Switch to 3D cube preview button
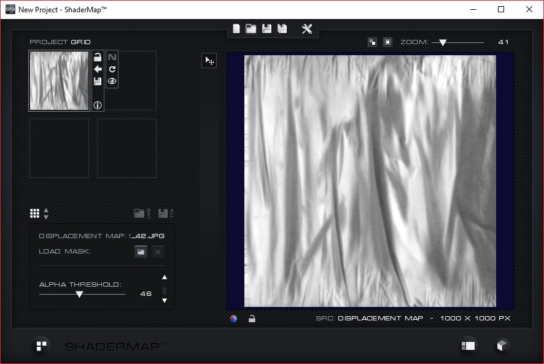This screenshot has height=364, width=544. [x=501, y=346]
